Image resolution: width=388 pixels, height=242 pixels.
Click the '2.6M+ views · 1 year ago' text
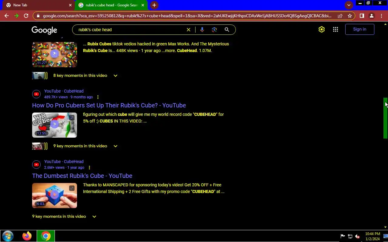pos(64,168)
